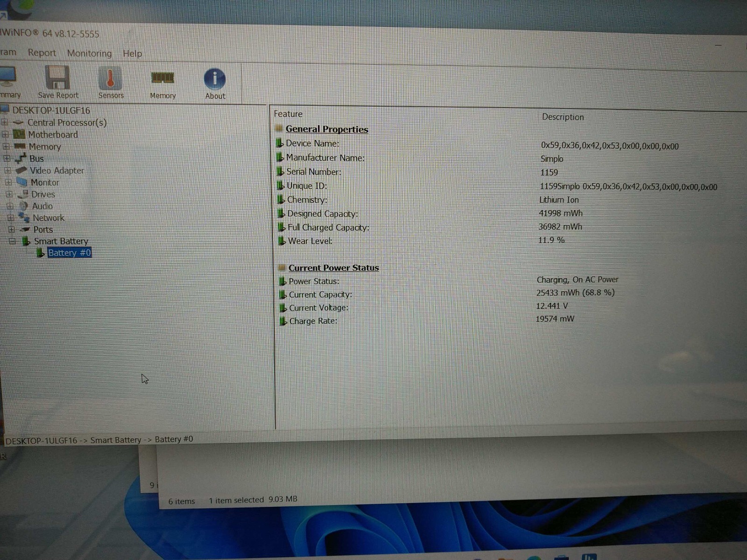Select Monitor in the device tree
747x560 pixels.
45,182
